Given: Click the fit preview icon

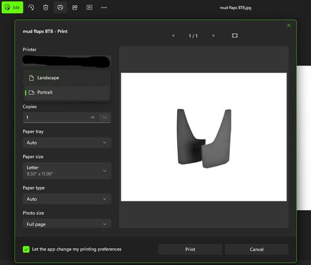Looking at the screenshot, I should pyautogui.click(x=235, y=35).
